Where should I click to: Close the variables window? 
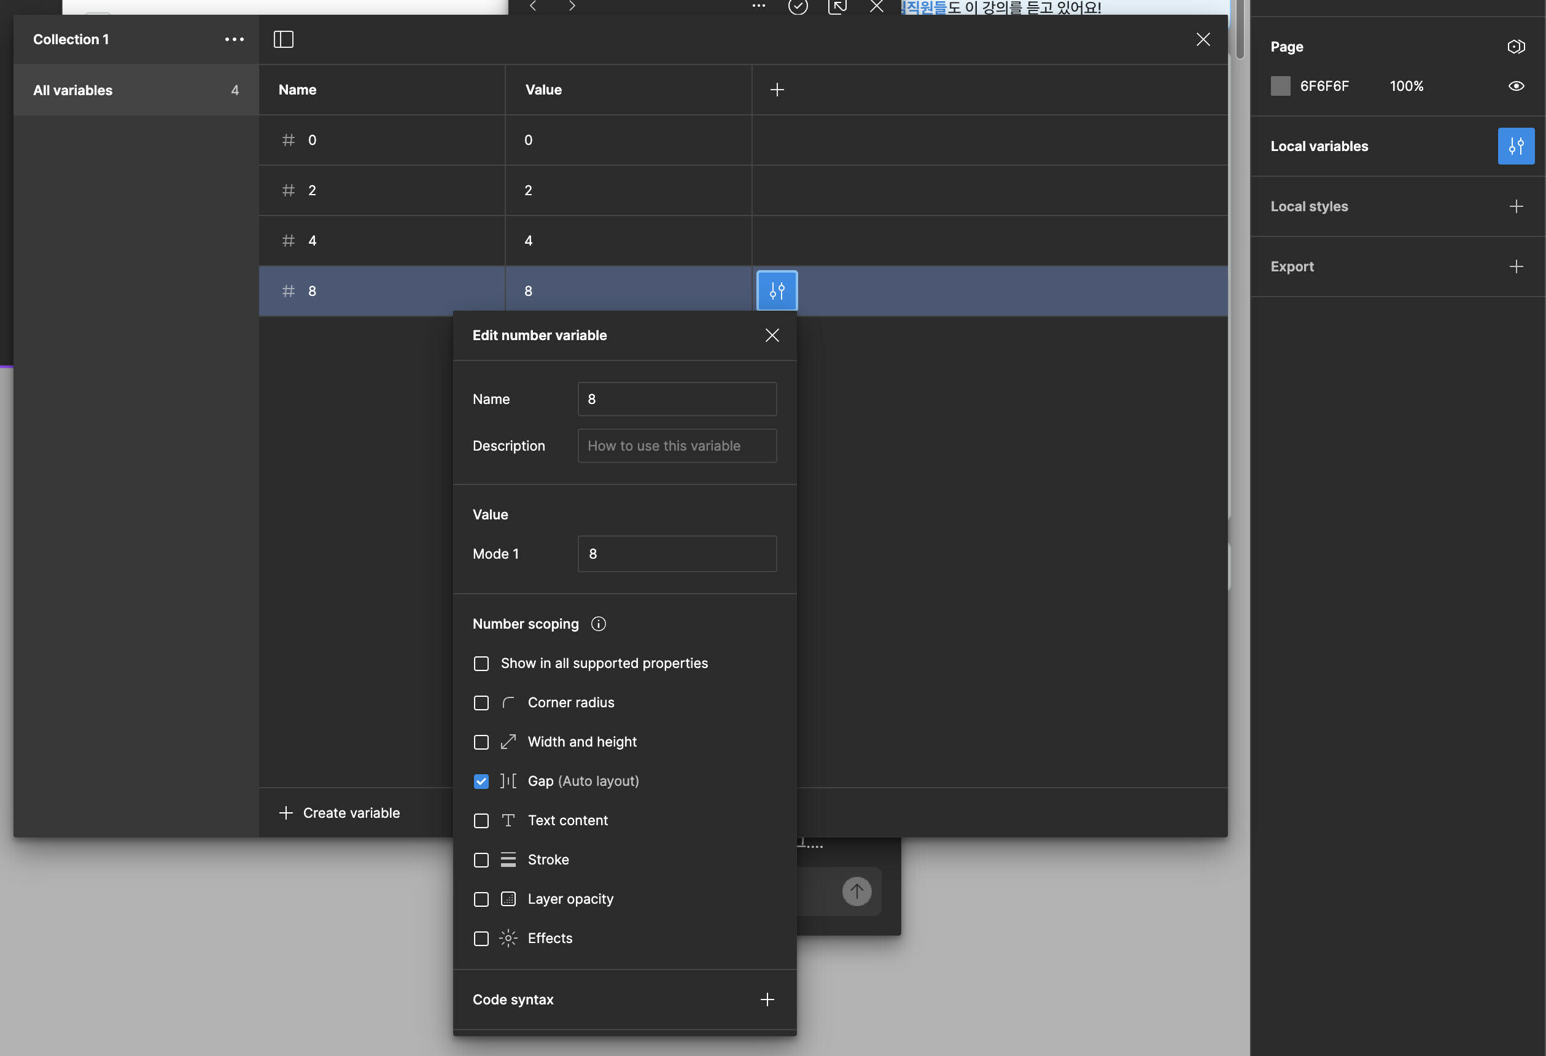point(1203,39)
